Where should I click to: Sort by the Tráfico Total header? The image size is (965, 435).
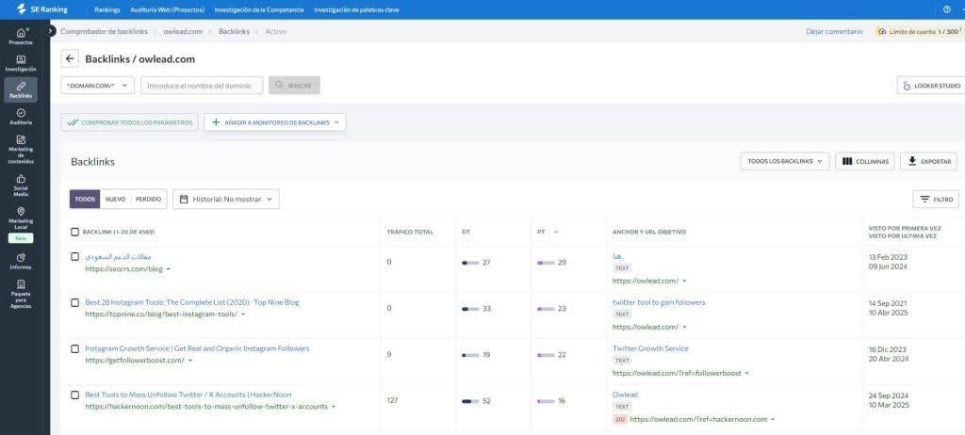[410, 232]
